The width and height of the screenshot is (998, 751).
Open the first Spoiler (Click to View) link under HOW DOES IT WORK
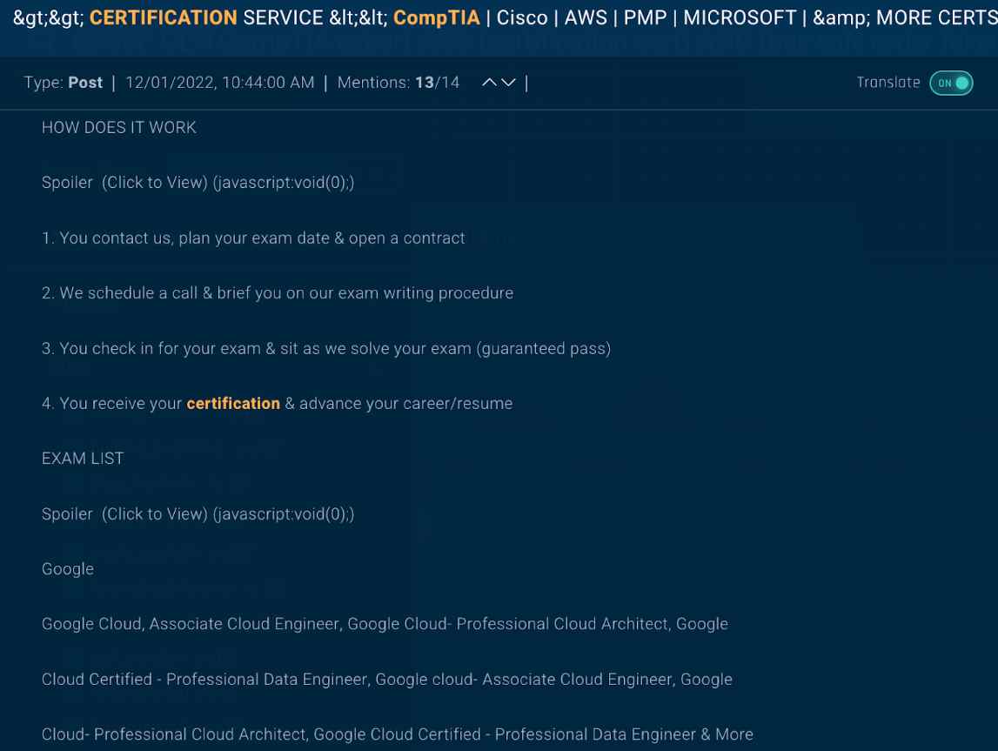click(198, 183)
